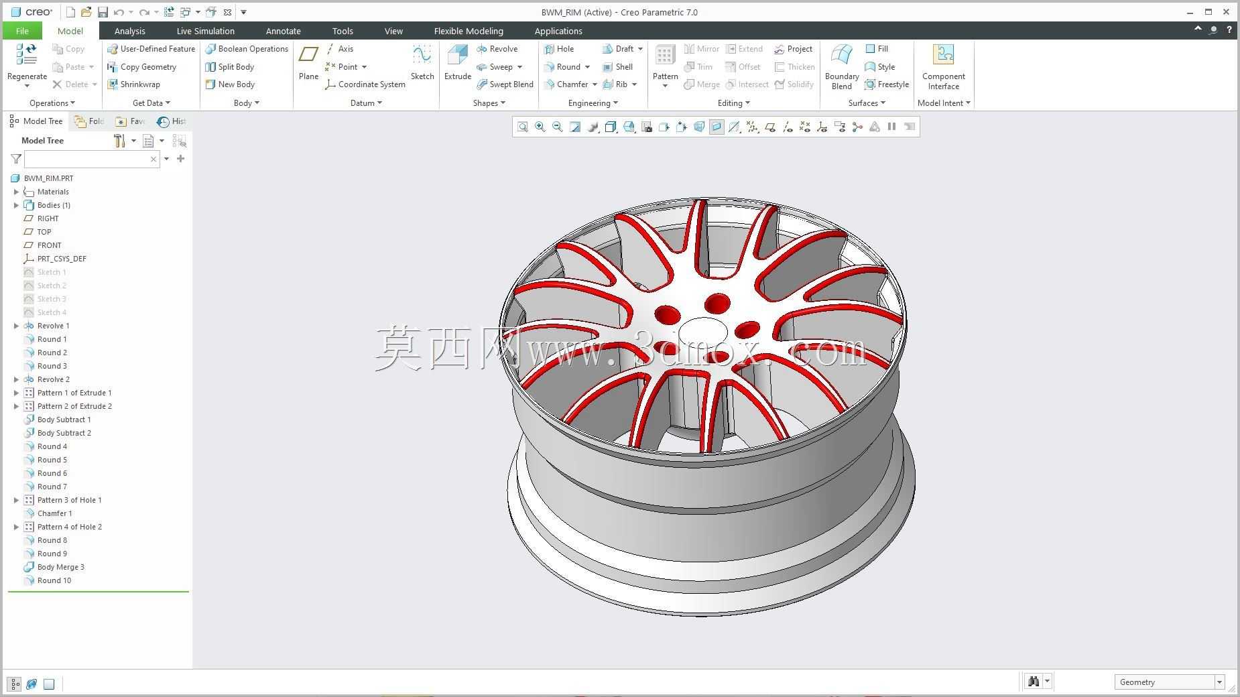Expand the Revolve 1 tree node
Image resolution: width=1240 pixels, height=697 pixels.
coord(16,326)
